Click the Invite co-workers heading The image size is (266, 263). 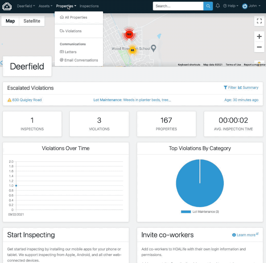coord(168,235)
